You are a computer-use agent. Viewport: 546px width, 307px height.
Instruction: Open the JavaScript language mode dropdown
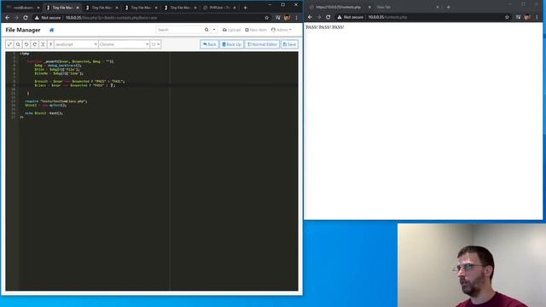tap(76, 44)
